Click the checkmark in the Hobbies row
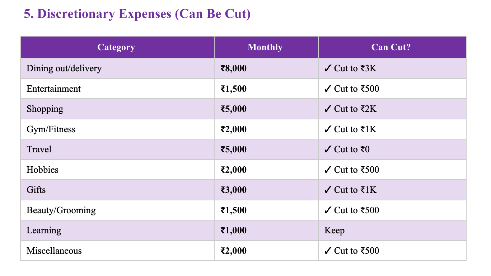Screen dimensions: 491x276 click(328, 170)
